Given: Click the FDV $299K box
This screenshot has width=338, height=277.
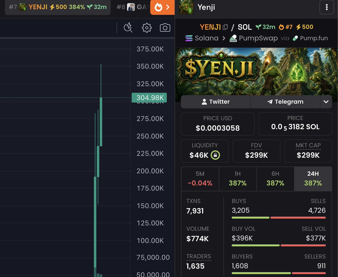Looking at the screenshot, I should coord(257,151).
